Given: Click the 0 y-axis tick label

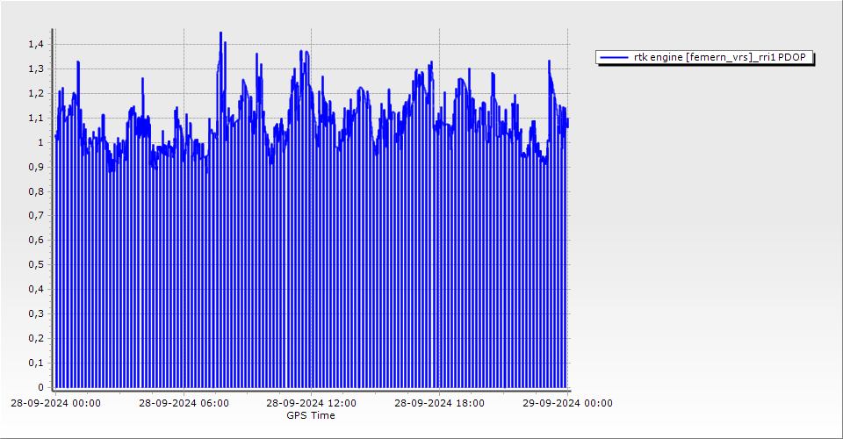Looking at the screenshot, I should click(40, 387).
